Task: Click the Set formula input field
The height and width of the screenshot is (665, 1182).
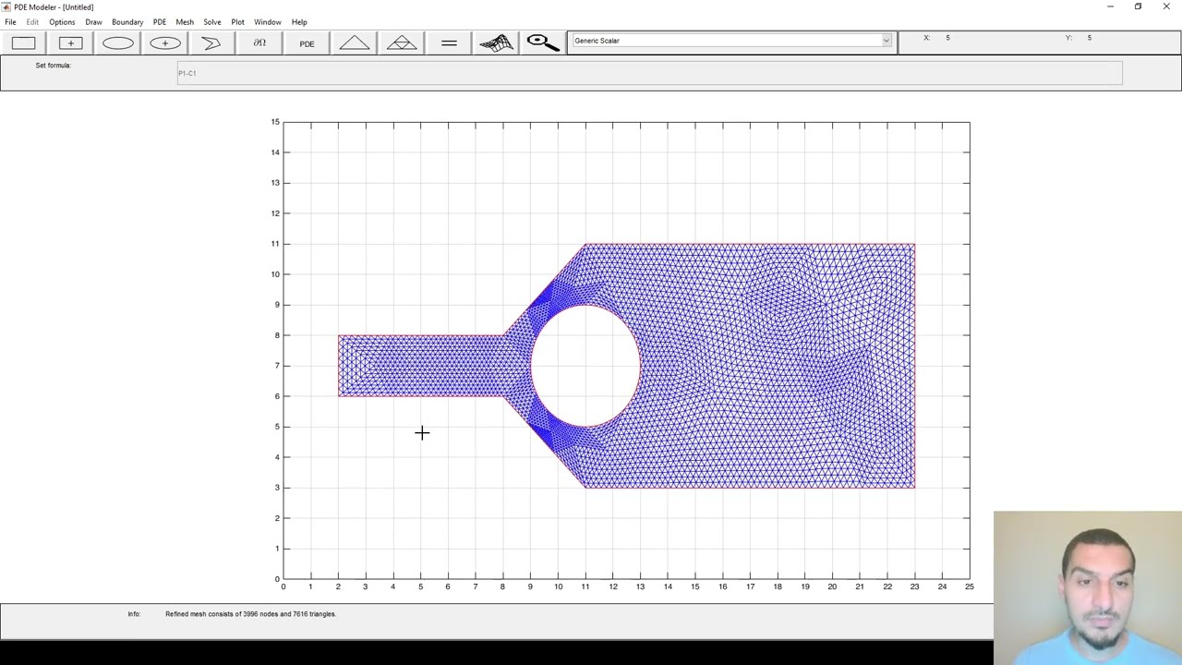Action: click(x=649, y=73)
